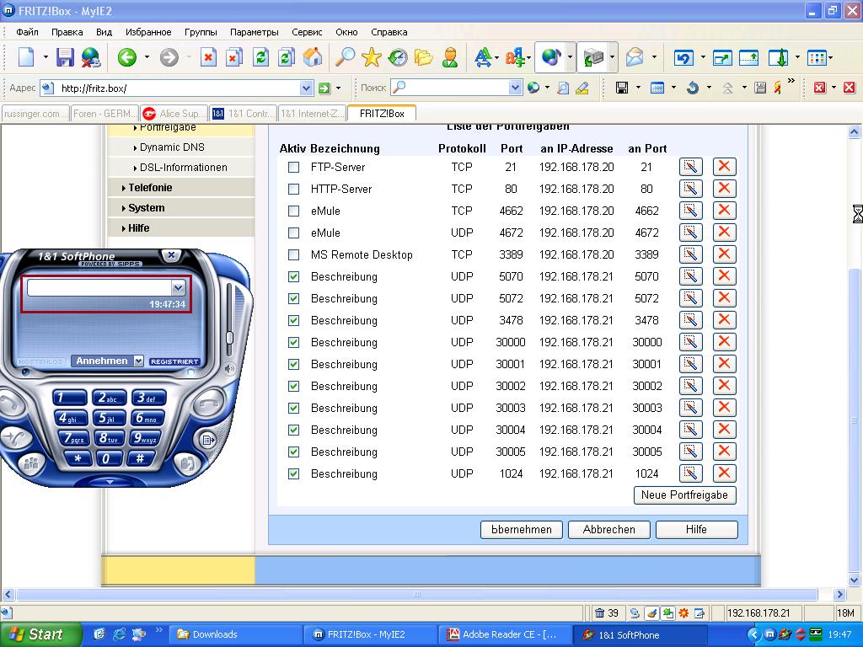Close the 1&1 SoftPhone with its X
The image size is (863, 647).
(x=172, y=255)
